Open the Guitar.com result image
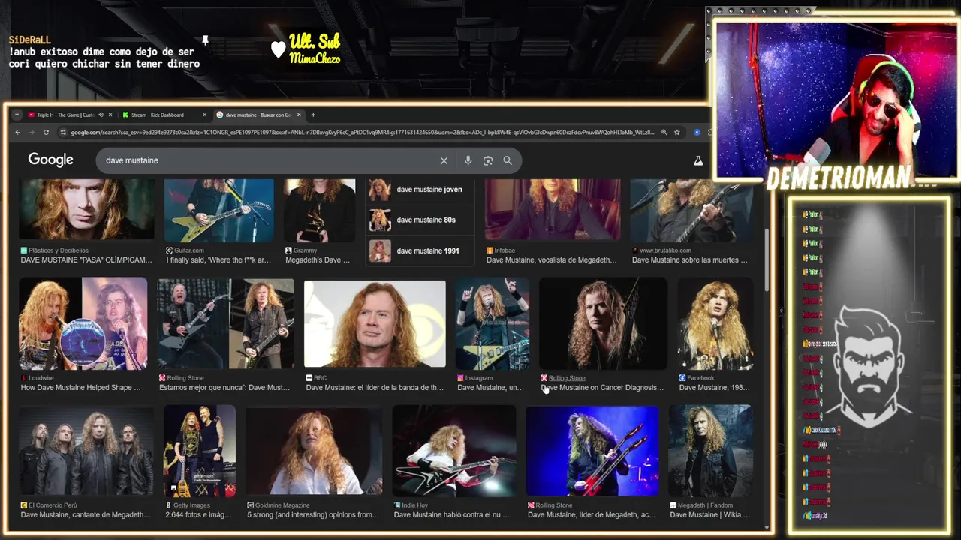Image resolution: width=961 pixels, height=540 pixels. (x=218, y=210)
